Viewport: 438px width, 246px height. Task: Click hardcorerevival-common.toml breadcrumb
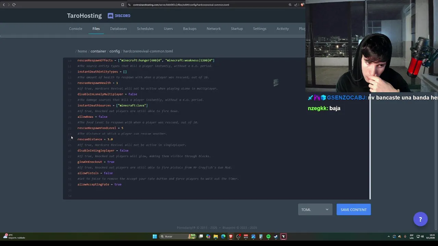(148, 51)
